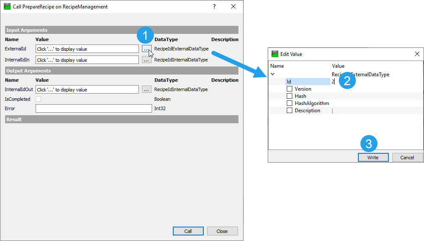Click the Call button

188,231
